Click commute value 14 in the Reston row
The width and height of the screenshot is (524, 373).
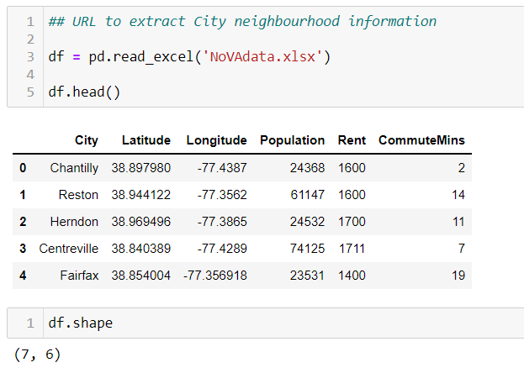pyautogui.click(x=458, y=195)
